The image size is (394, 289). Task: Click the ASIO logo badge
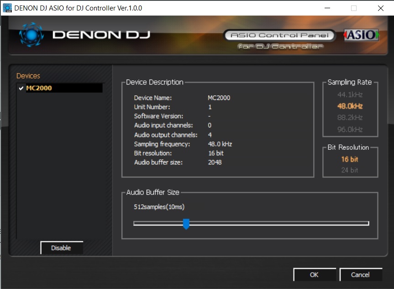(x=362, y=35)
